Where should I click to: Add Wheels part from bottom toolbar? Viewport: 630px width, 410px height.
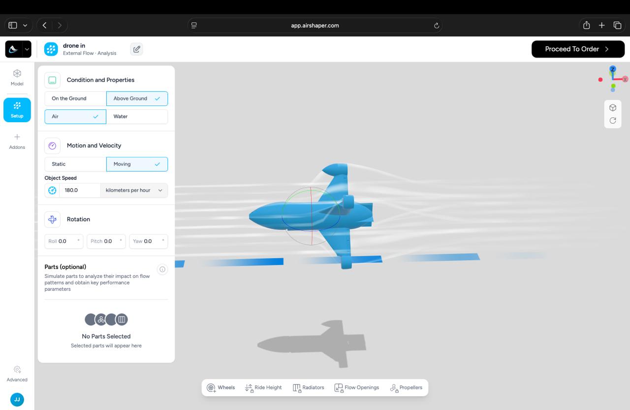(221, 388)
